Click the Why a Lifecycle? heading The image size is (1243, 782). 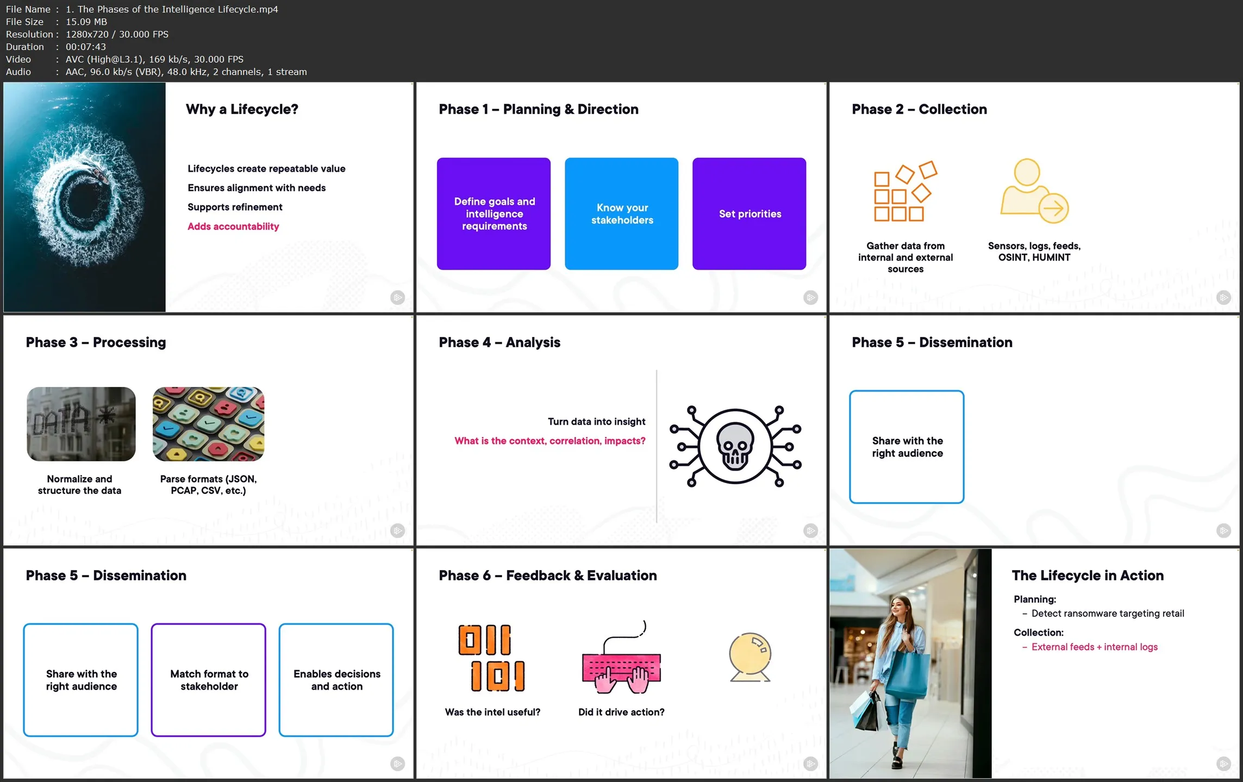[242, 109]
